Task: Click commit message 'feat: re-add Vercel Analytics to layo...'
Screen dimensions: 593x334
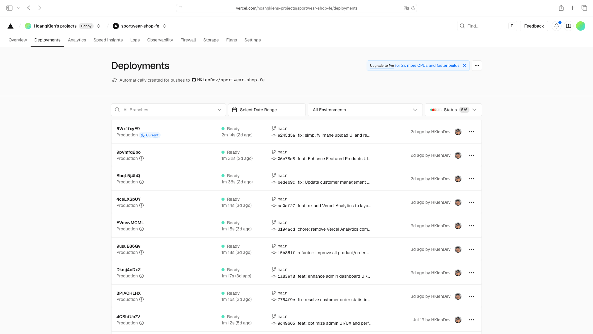Action: [x=334, y=206]
